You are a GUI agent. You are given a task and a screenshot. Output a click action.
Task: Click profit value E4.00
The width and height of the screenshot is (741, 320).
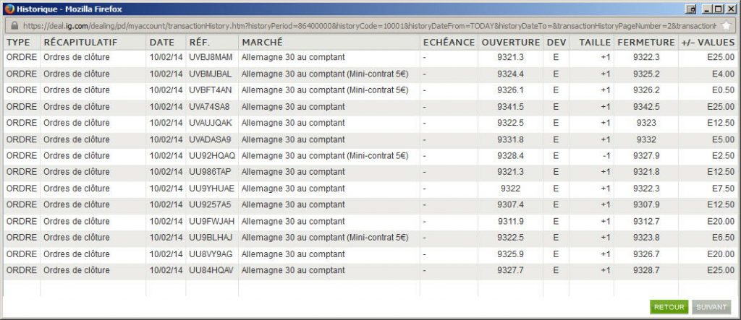(x=723, y=74)
